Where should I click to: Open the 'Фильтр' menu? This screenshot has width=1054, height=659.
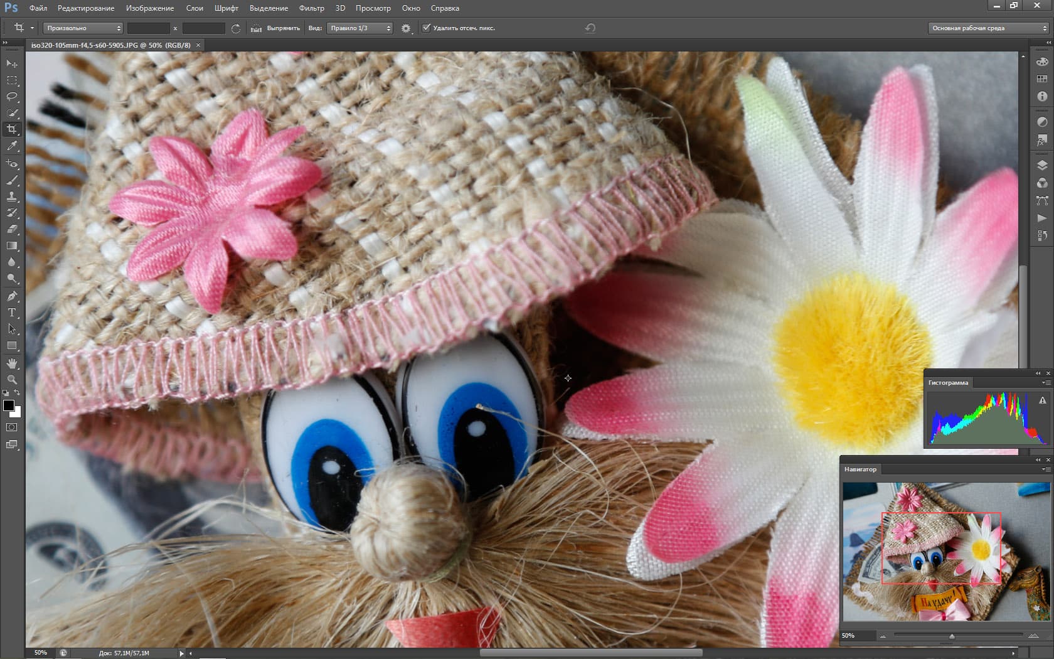(x=311, y=8)
